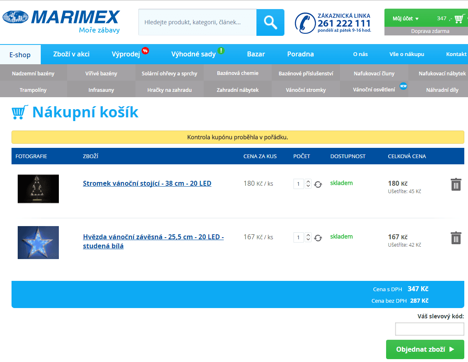
Task: Open the O nás link
Action: [360, 54]
